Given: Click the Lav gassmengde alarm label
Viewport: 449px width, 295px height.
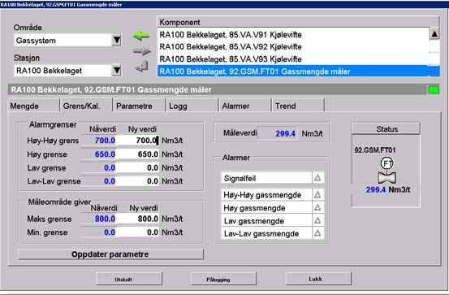Looking at the screenshot, I should pyautogui.click(x=253, y=221).
